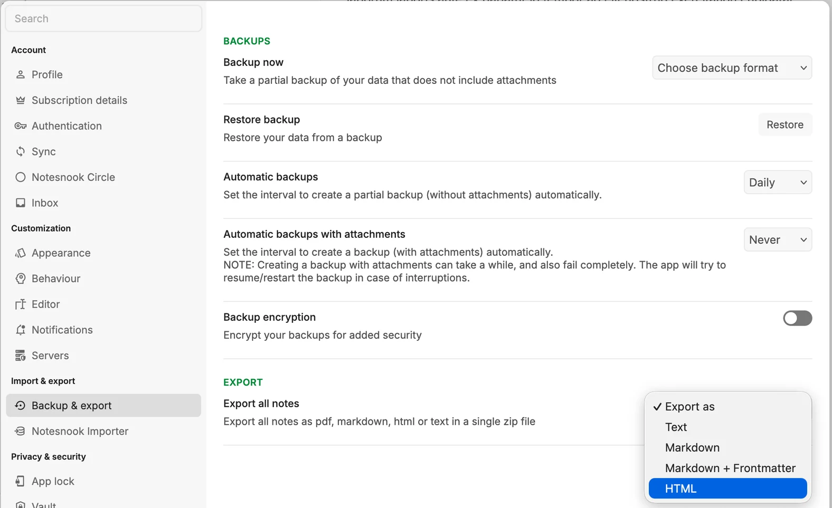Choose Markdown + Frontmatter export format

(x=728, y=468)
